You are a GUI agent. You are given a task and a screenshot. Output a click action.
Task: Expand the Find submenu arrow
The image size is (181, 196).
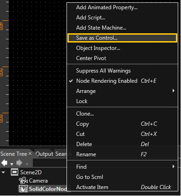[x=174, y=166]
